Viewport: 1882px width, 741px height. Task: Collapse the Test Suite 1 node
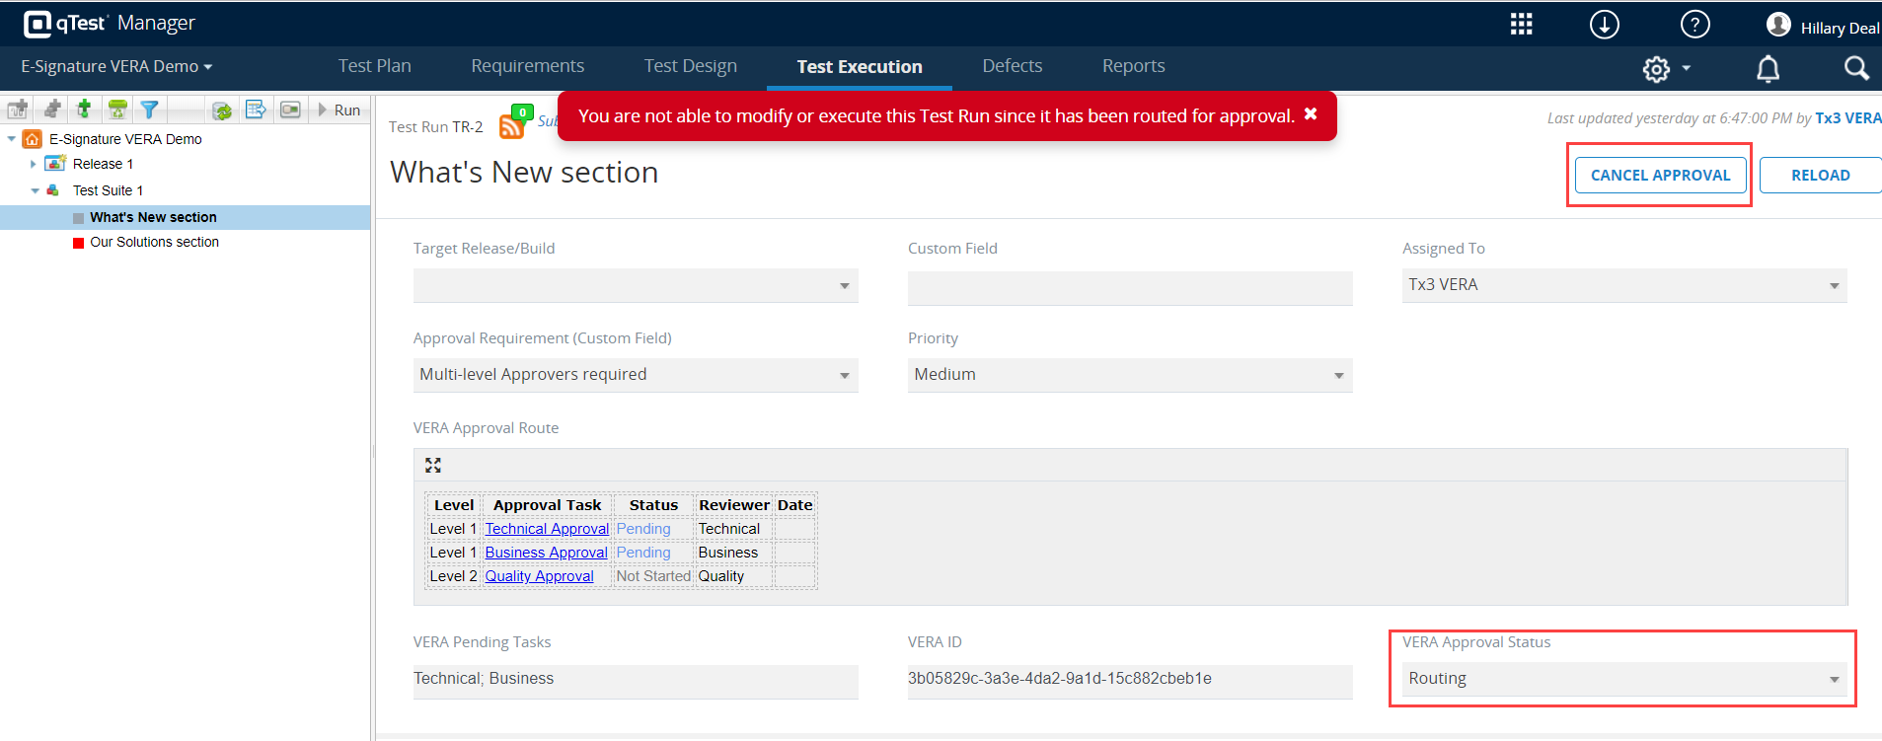[35, 190]
